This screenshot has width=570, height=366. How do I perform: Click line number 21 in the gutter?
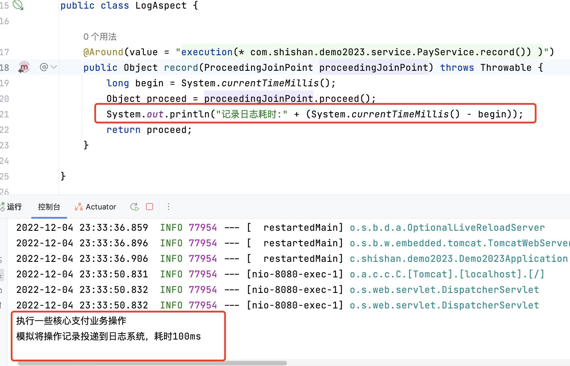[x=4, y=115]
